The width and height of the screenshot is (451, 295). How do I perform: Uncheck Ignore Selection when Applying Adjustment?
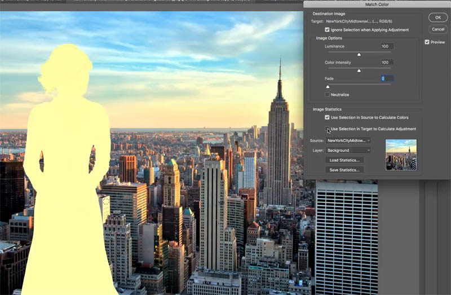pyautogui.click(x=327, y=30)
